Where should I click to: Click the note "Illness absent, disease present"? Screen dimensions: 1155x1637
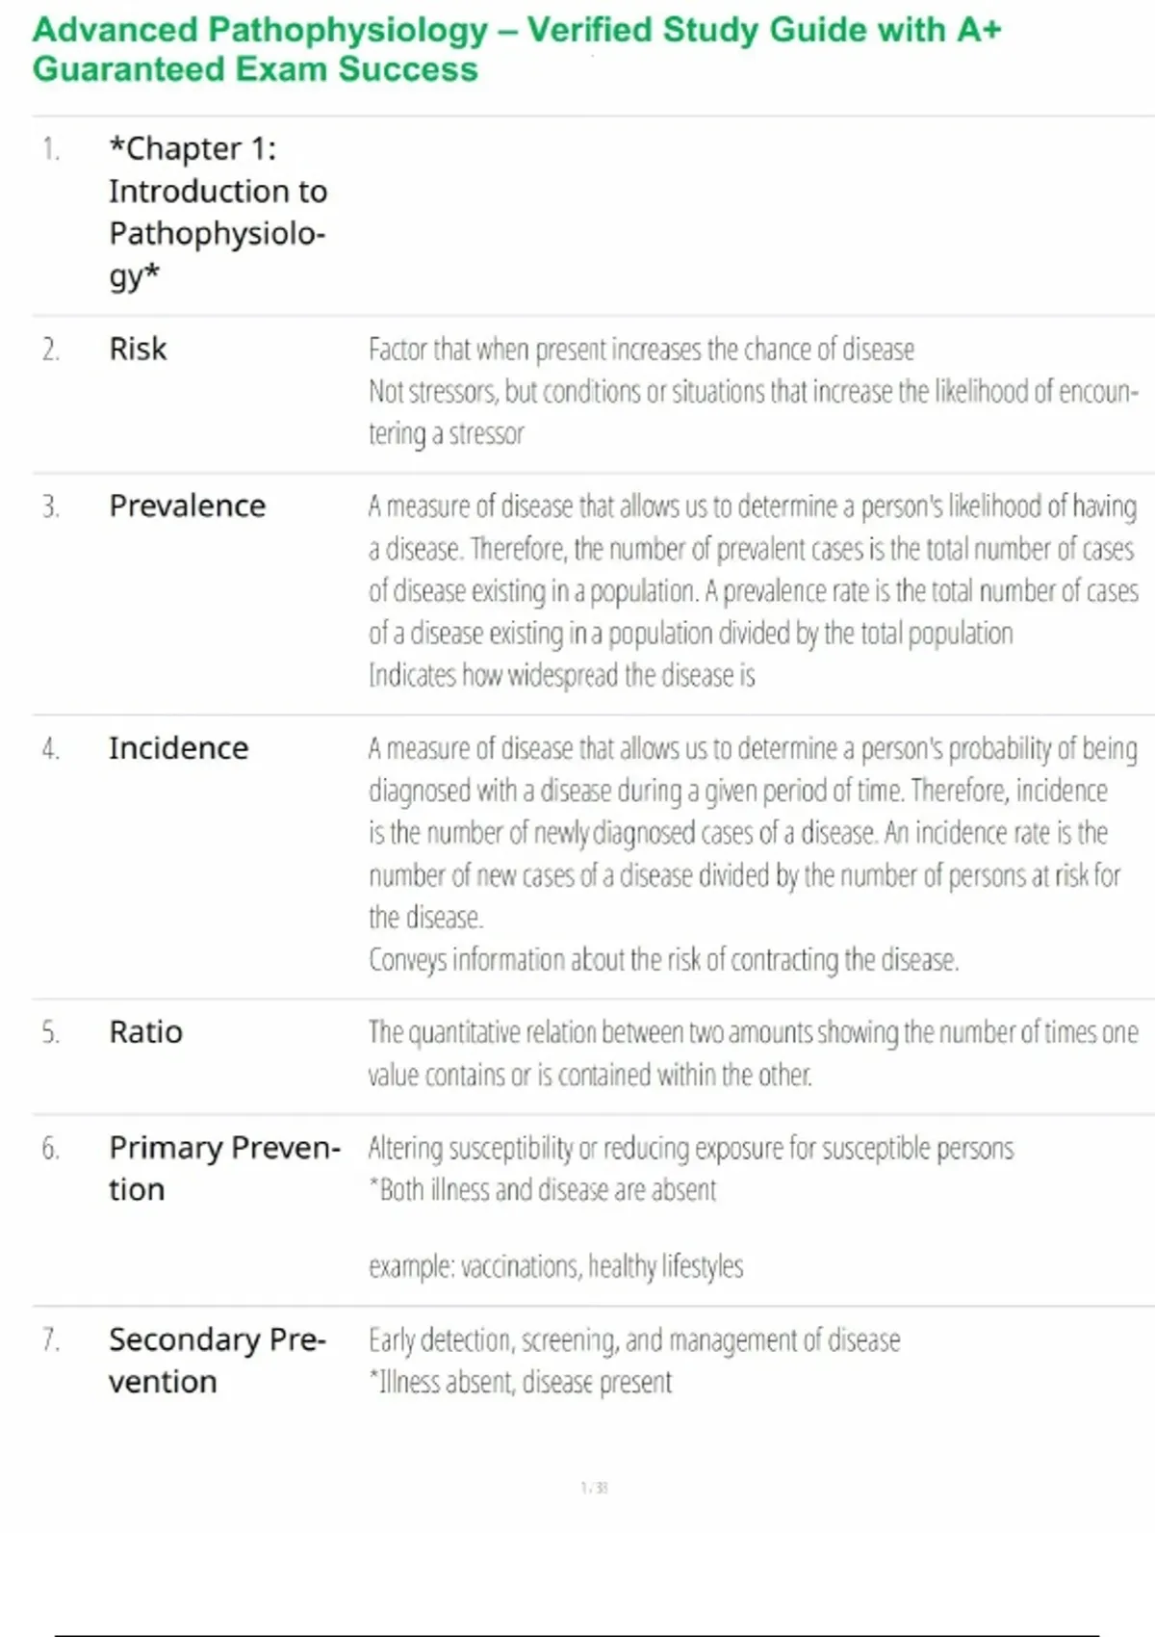[x=520, y=1383]
